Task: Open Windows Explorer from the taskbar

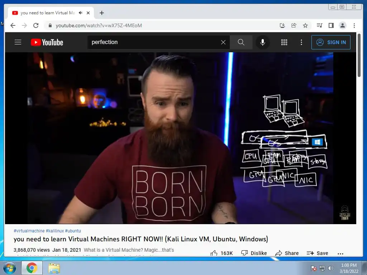Action: point(54,268)
